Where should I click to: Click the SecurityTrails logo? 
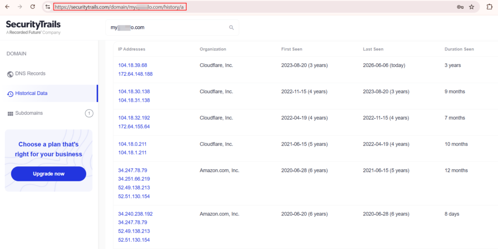pyautogui.click(x=34, y=27)
